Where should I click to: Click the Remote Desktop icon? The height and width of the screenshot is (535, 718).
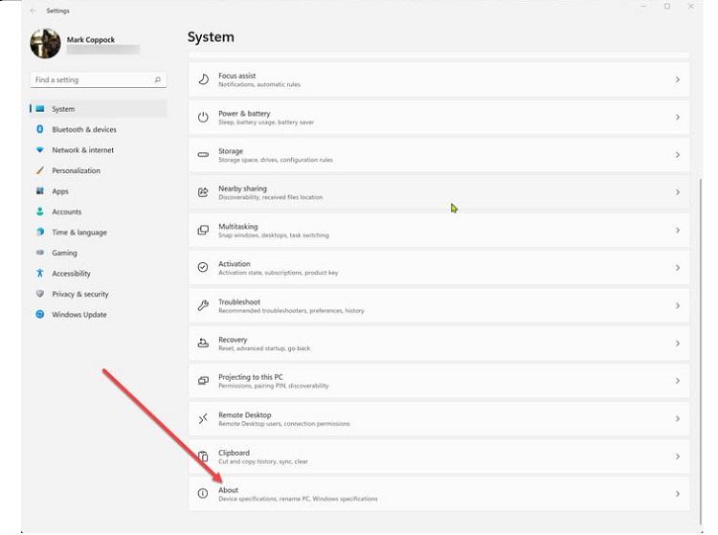coord(203,419)
